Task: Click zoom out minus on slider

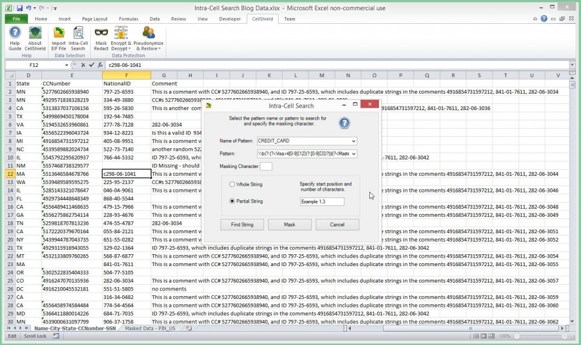Action: [517, 336]
